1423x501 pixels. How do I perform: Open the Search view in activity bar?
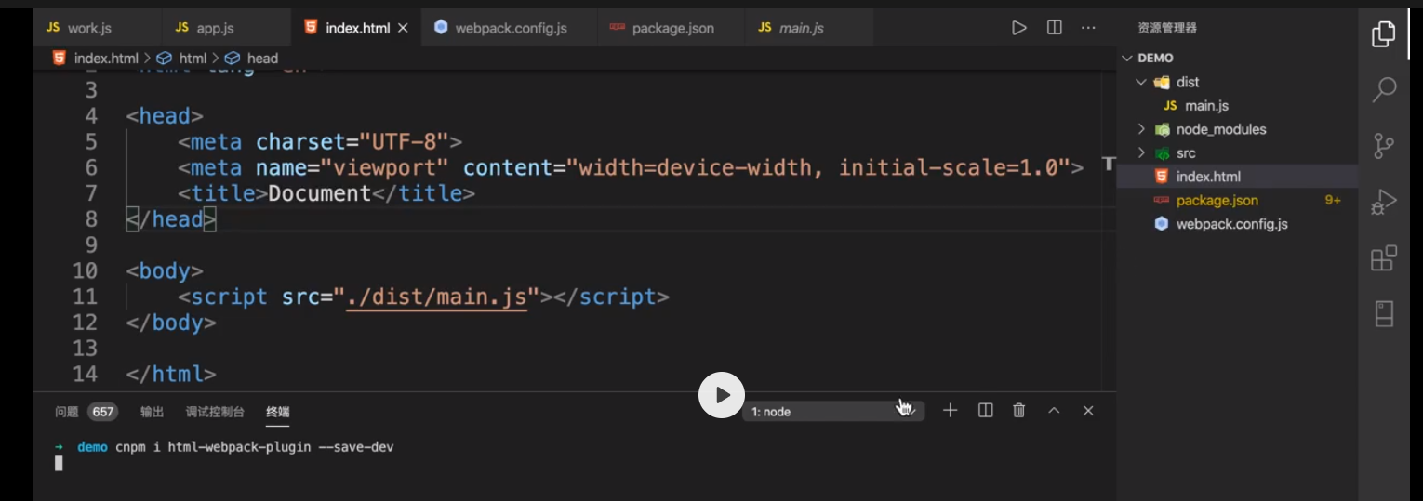[1384, 90]
